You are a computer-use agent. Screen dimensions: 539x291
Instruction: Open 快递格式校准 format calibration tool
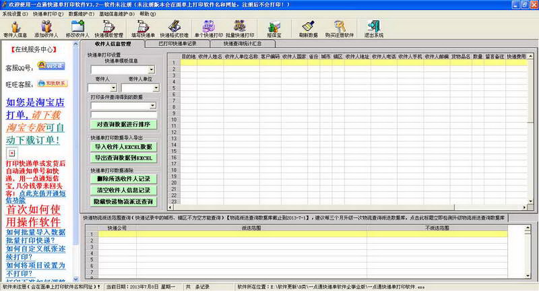click(175, 29)
